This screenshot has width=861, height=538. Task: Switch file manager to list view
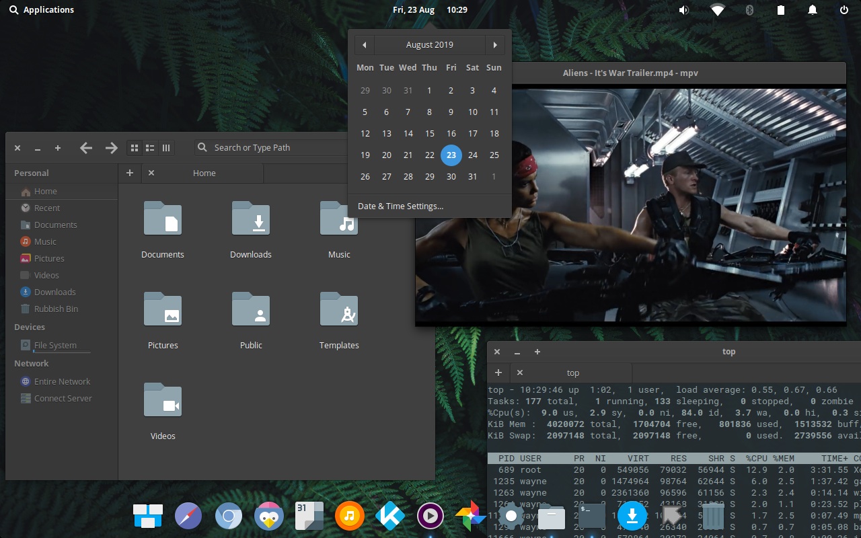(150, 148)
